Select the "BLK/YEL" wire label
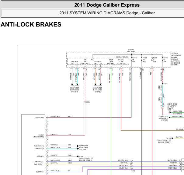184x175 pixels. point(179,137)
